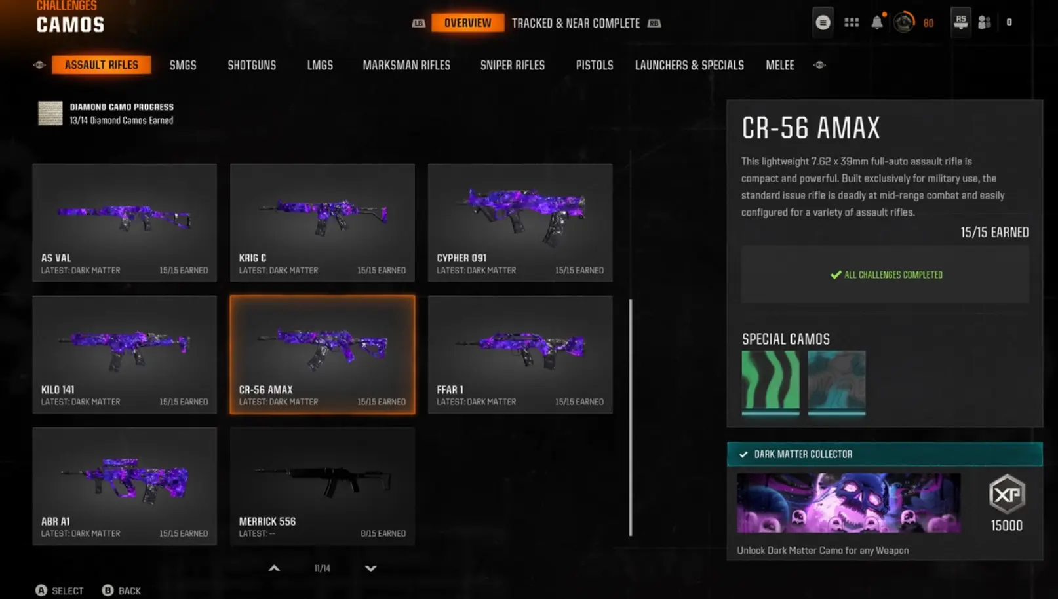1058x599 pixels.
Task: Switch to the SMGs category tab
Action: 183,65
